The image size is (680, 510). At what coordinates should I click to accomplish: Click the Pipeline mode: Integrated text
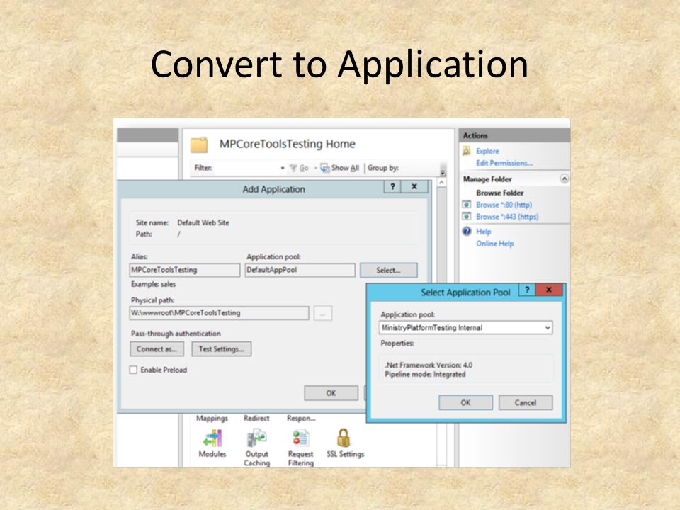click(425, 374)
